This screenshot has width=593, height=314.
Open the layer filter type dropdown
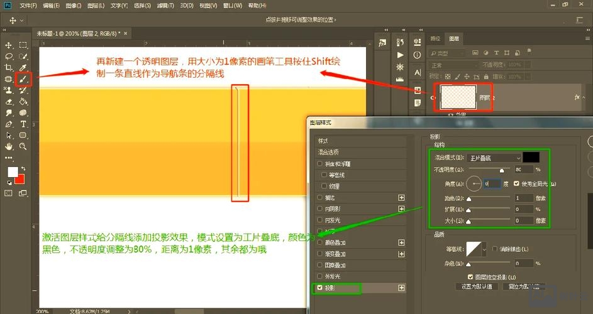tap(447, 53)
